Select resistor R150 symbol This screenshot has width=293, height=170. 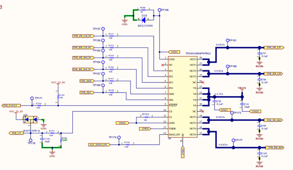pos(39,106)
